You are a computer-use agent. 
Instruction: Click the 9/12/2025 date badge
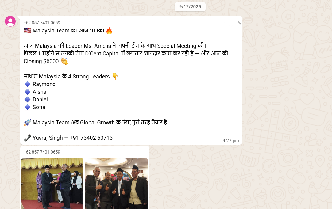click(190, 7)
